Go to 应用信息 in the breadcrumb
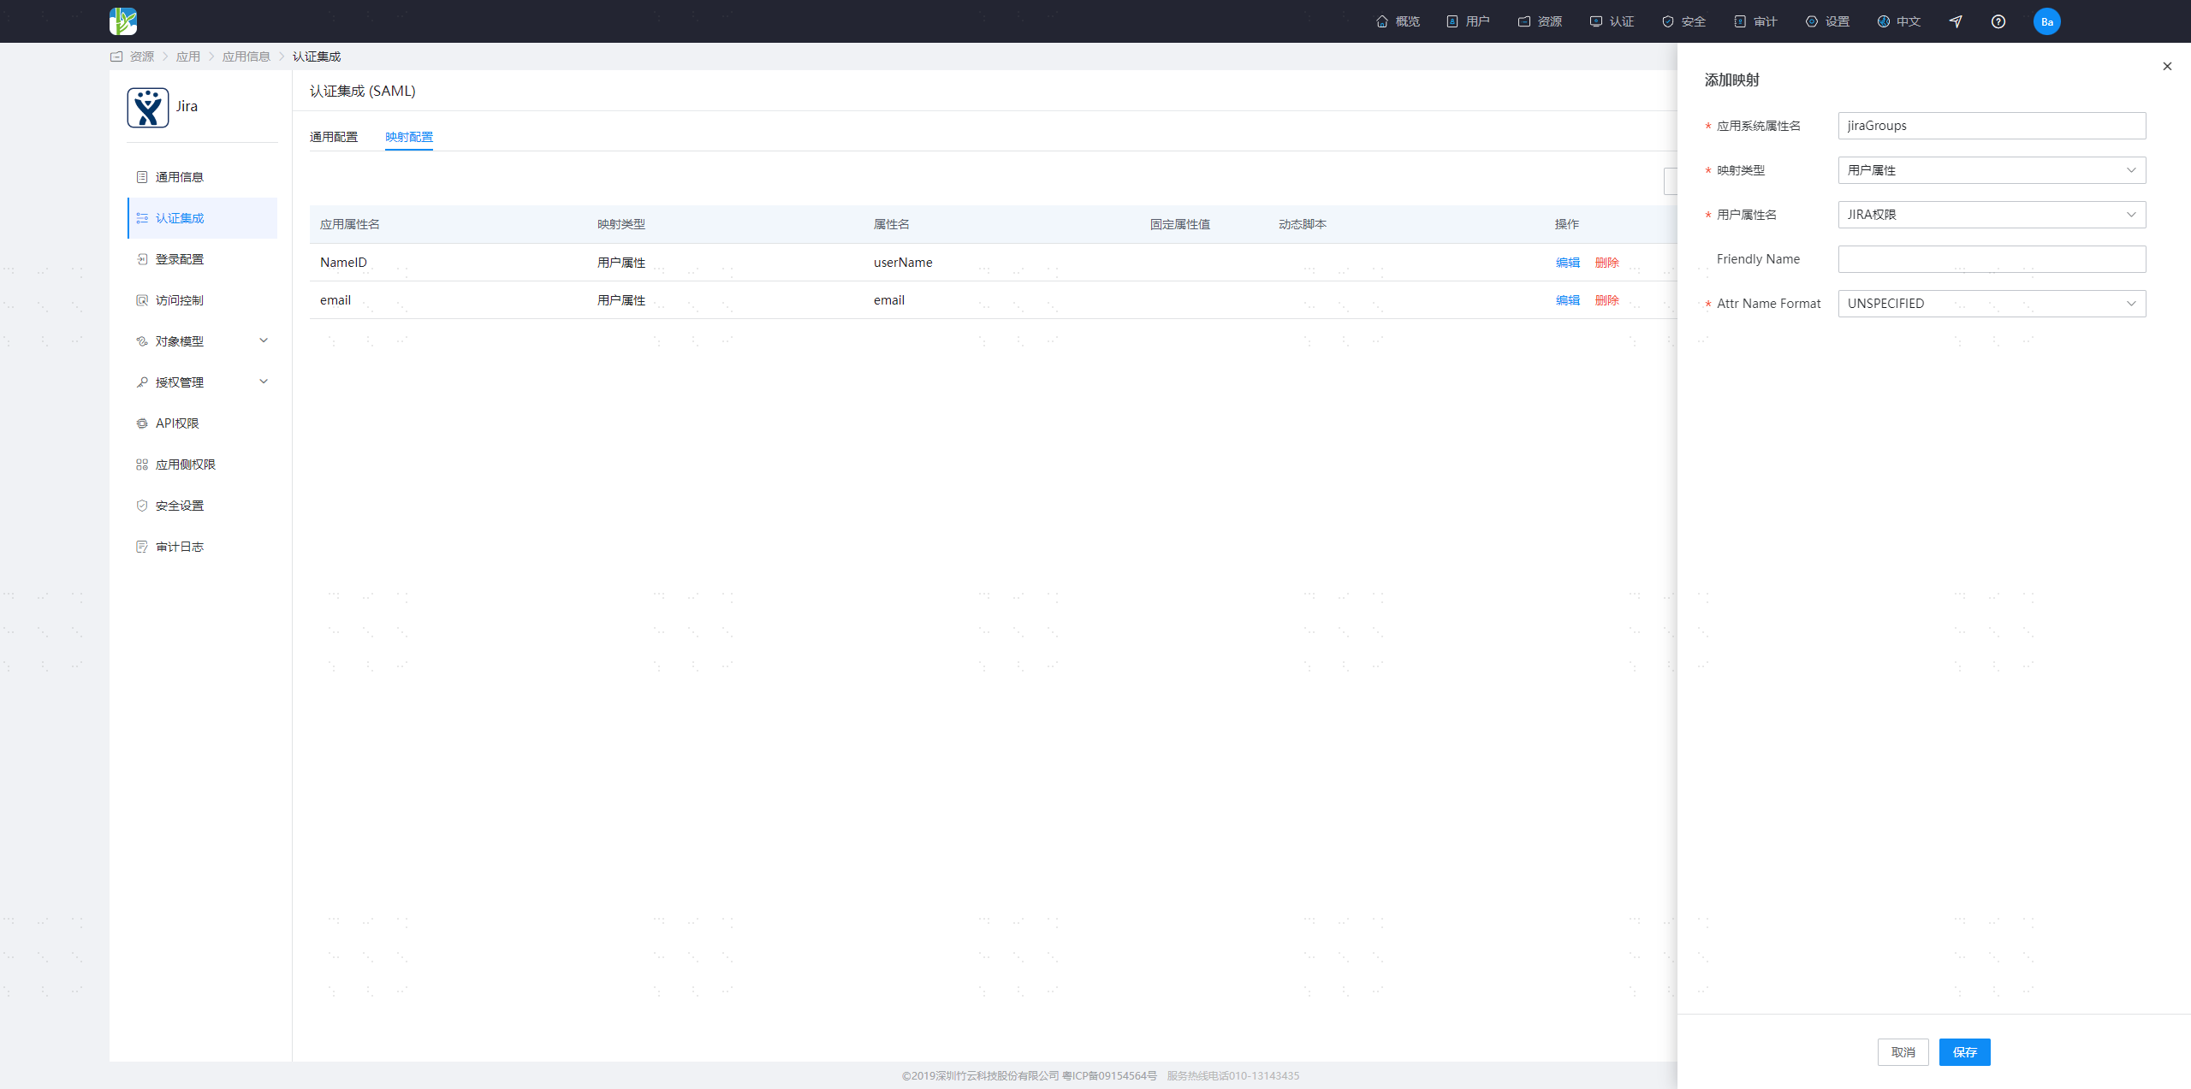Image resolution: width=2191 pixels, height=1089 pixels. [246, 56]
